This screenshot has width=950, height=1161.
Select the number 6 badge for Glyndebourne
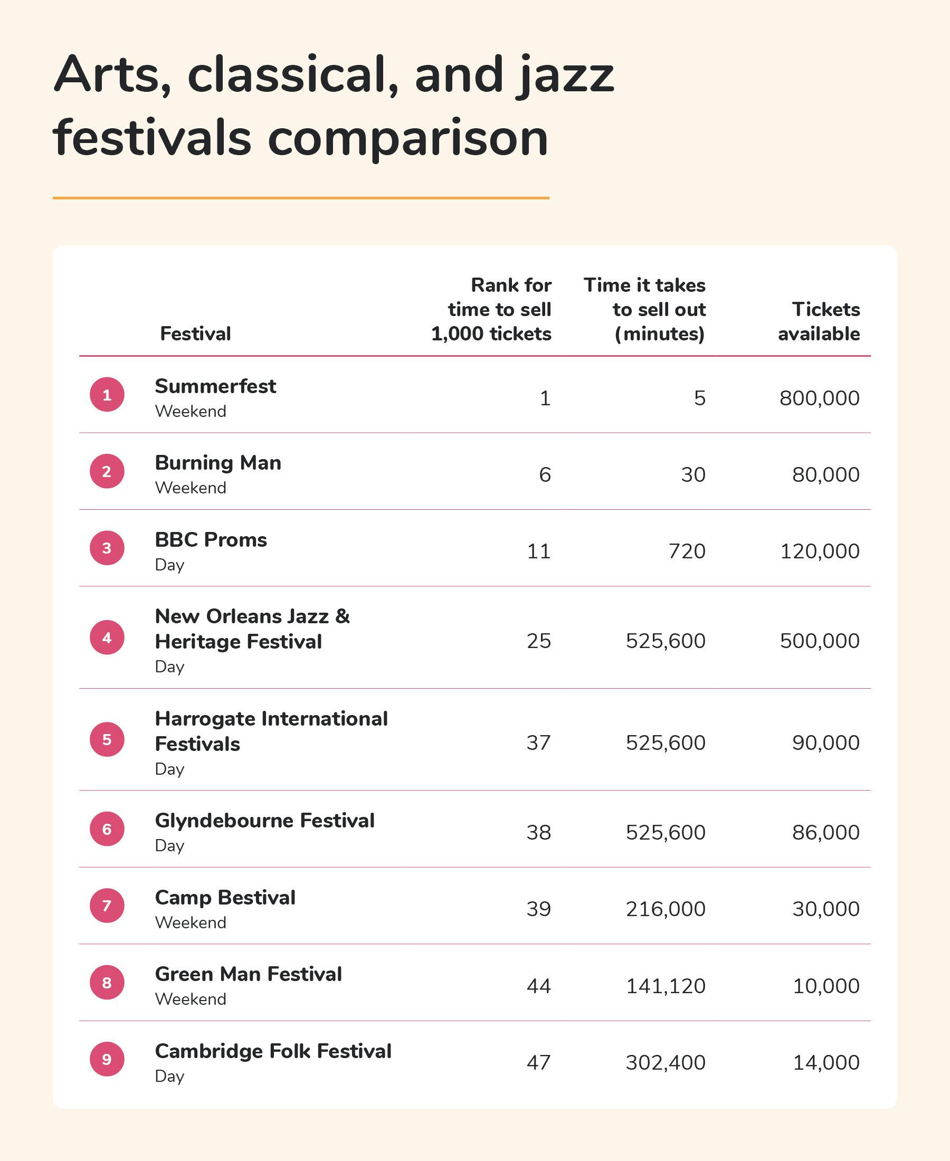tap(107, 829)
